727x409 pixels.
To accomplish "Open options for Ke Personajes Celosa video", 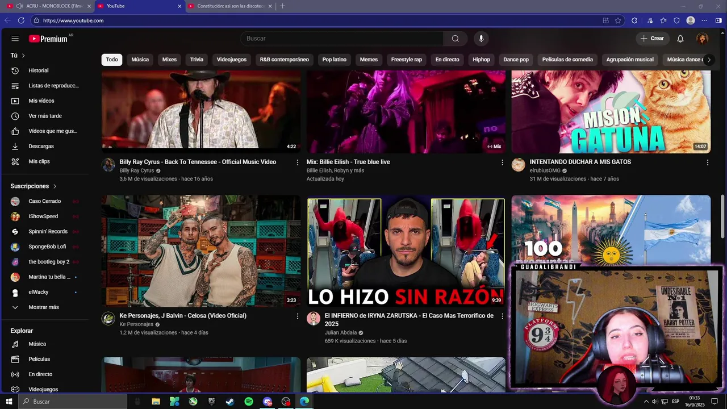I will 297,316.
